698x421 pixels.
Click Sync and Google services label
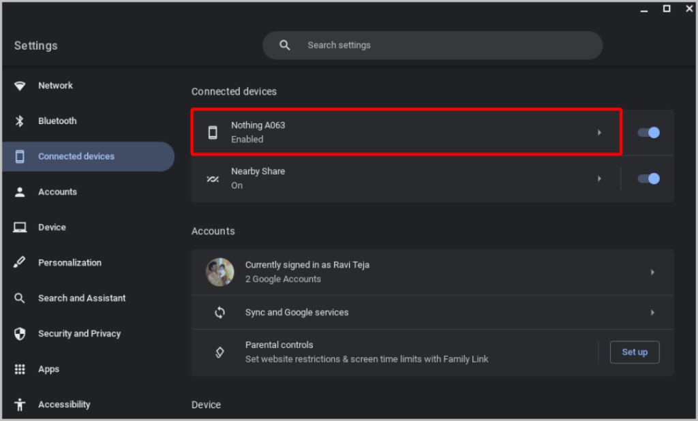[x=297, y=313]
